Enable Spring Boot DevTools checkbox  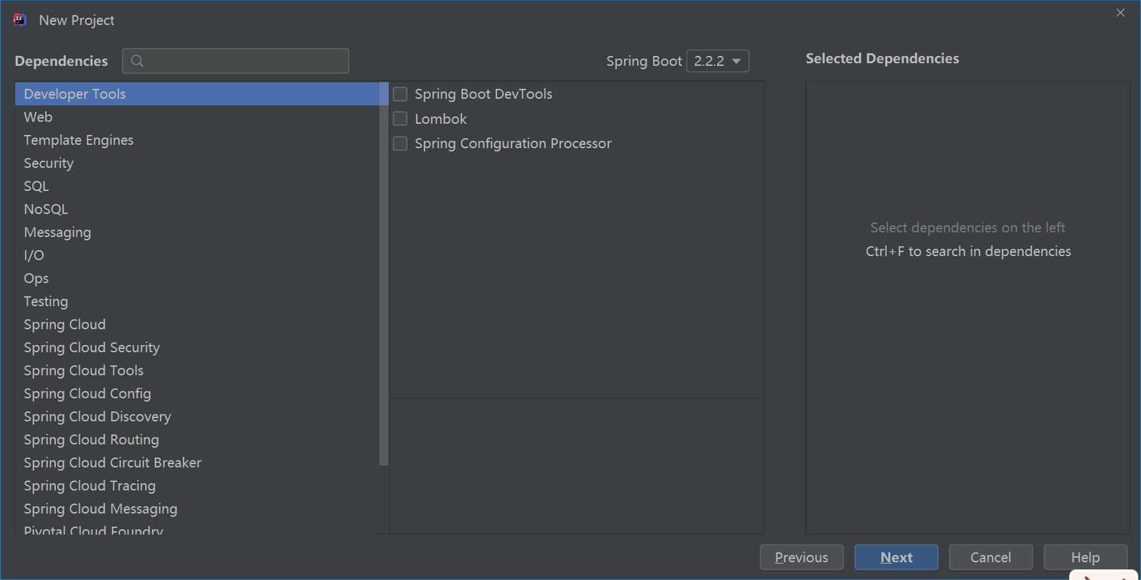(x=400, y=94)
